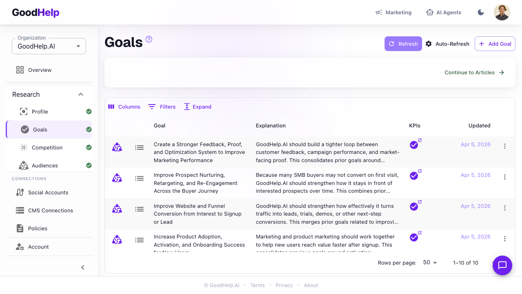Screen dimensions: 522x294
Task: Select the green check next to Audiences
Action: coord(88,165)
